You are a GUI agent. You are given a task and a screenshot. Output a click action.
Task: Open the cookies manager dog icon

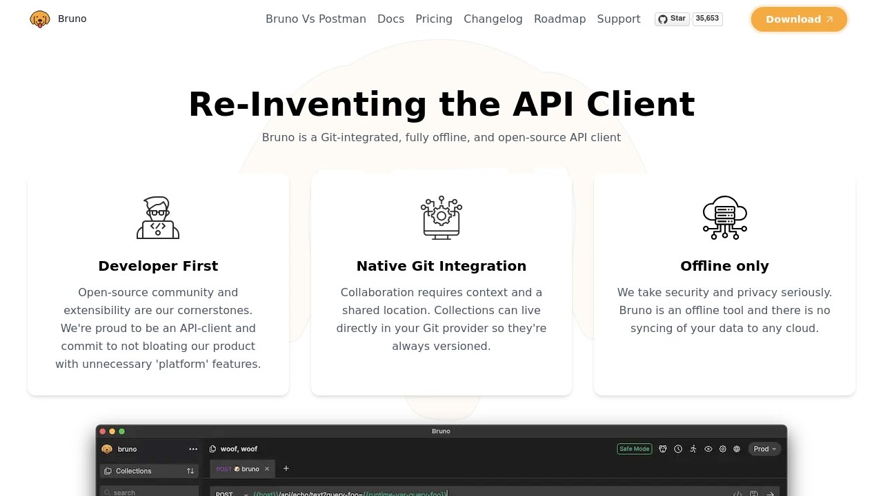pos(662,448)
